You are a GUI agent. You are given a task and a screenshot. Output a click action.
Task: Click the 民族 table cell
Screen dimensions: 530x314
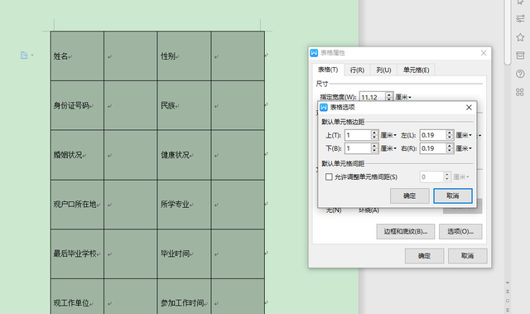[184, 105]
